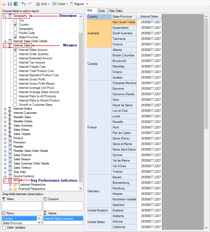Viewport: 210px width, 232px height.
Task: Click the Undo arrow icon
Action: pos(24,4)
